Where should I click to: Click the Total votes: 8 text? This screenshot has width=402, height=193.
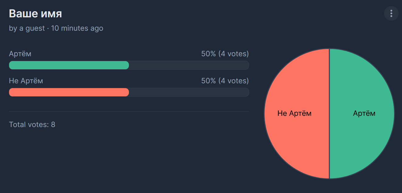point(32,124)
